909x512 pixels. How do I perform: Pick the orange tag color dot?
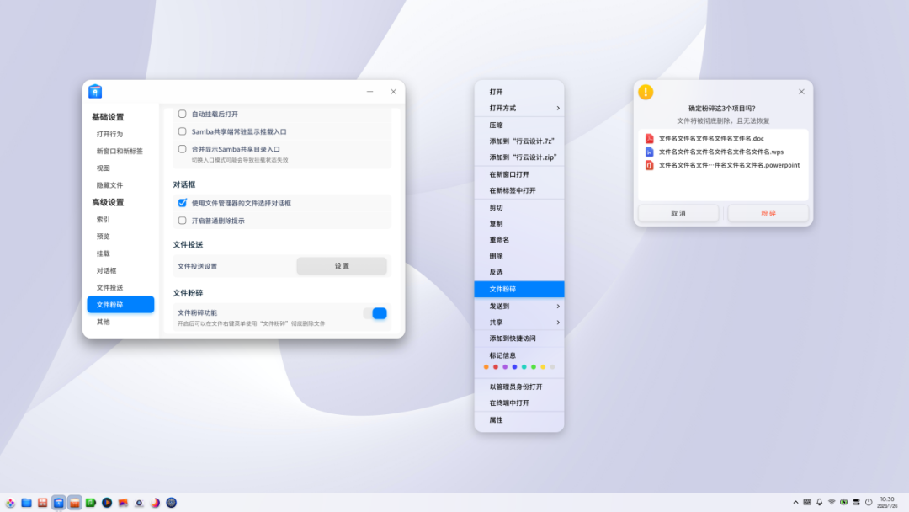click(x=486, y=367)
